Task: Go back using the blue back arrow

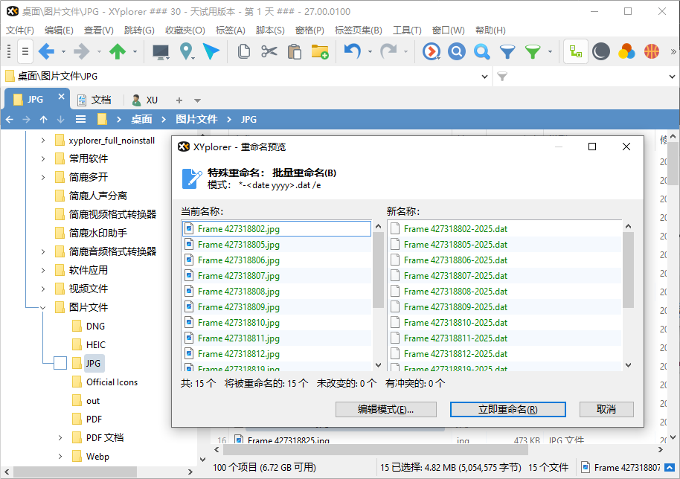Action: (x=46, y=51)
